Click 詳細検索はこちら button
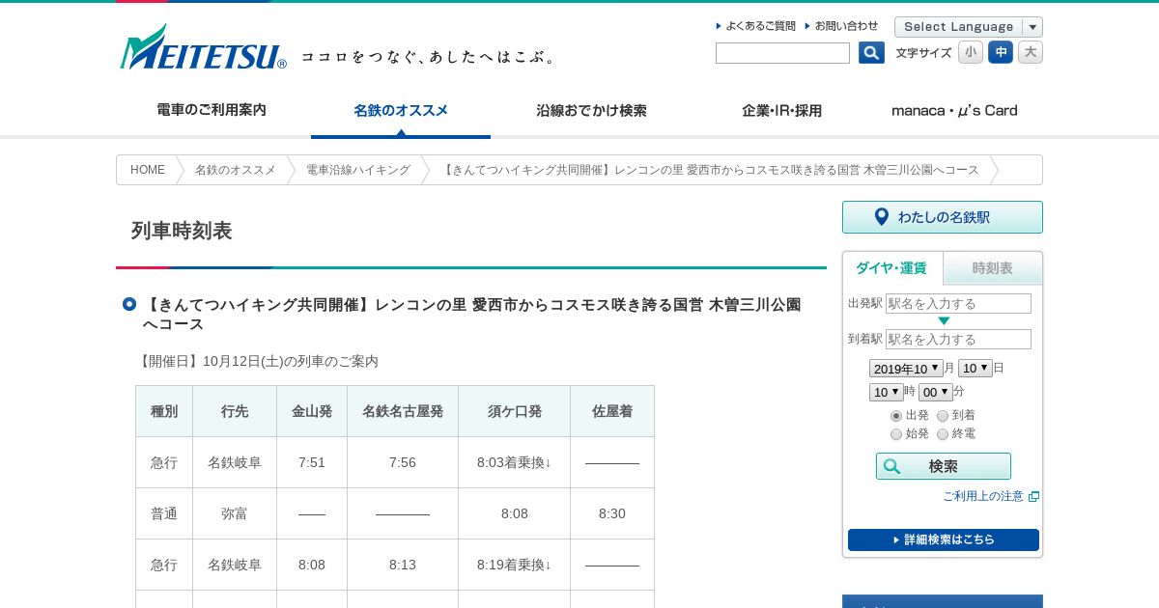The height and width of the screenshot is (608, 1159). (x=944, y=539)
